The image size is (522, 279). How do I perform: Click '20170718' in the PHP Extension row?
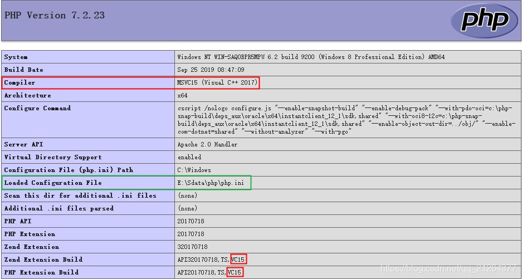(191, 234)
